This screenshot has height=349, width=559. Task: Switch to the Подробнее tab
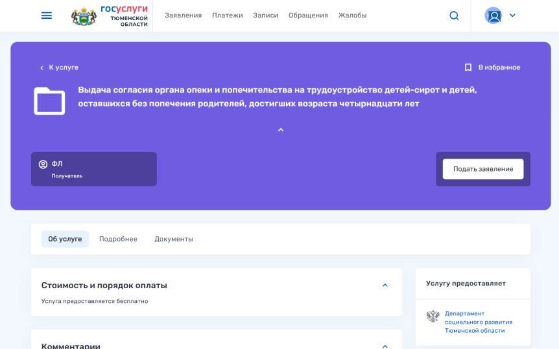coord(118,239)
